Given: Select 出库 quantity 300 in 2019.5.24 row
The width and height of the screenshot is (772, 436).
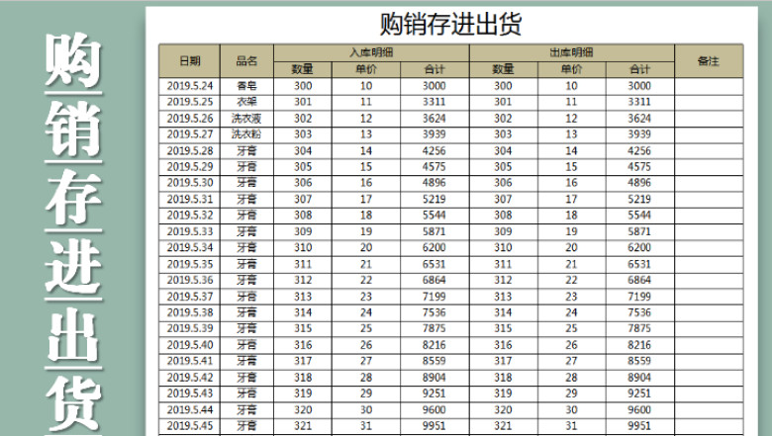Looking at the screenshot, I should click(x=503, y=86).
